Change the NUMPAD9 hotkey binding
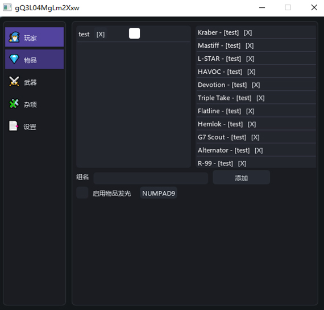Viewport: 324px width, 310px height. click(159, 193)
